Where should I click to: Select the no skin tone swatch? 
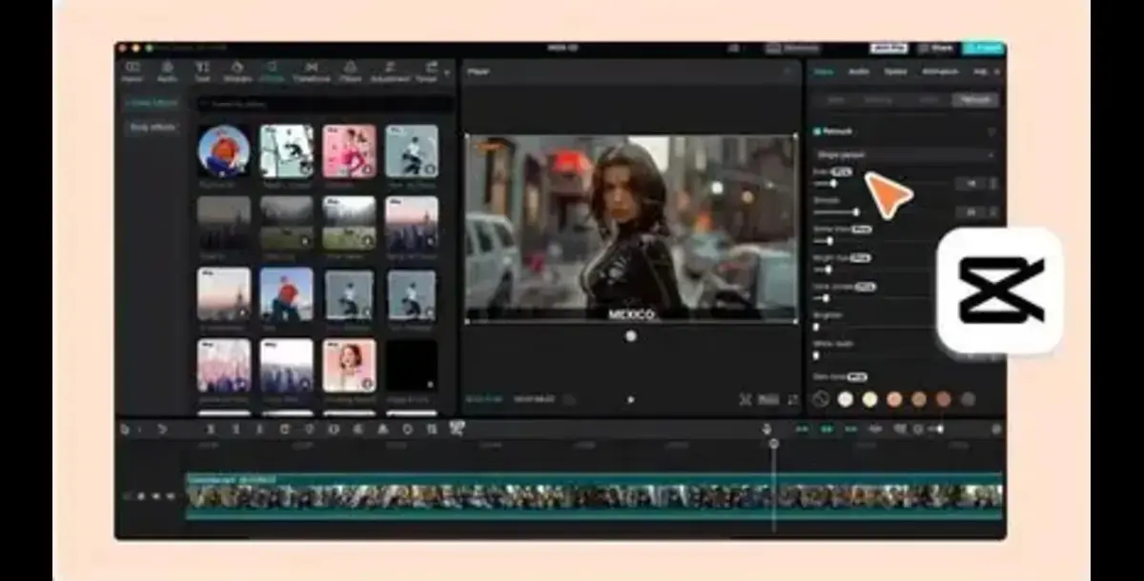(x=821, y=399)
